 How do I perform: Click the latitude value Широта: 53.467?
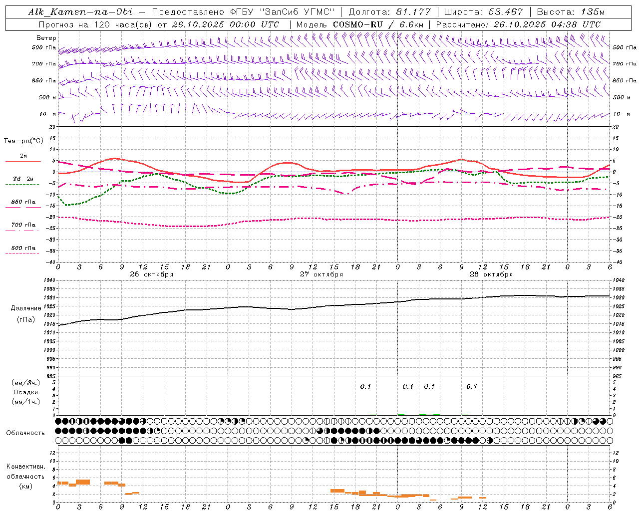483,12
